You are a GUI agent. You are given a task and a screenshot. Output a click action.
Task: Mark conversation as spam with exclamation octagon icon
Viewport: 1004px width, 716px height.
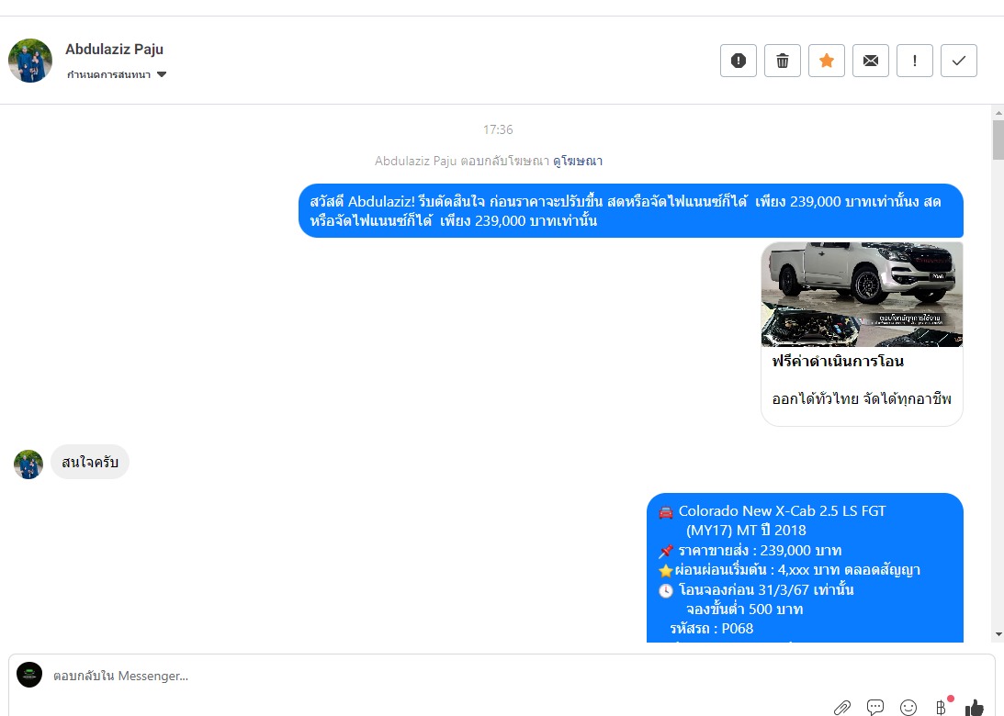739,61
